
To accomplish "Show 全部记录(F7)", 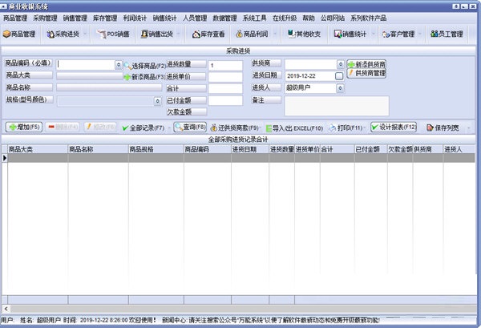I will (x=143, y=128).
